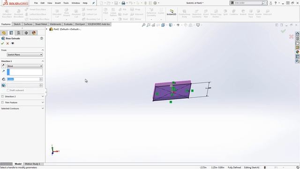The width and height of the screenshot is (300, 169).
Task: Switch to the DimXpert ribbon tab
Action: click(80, 24)
